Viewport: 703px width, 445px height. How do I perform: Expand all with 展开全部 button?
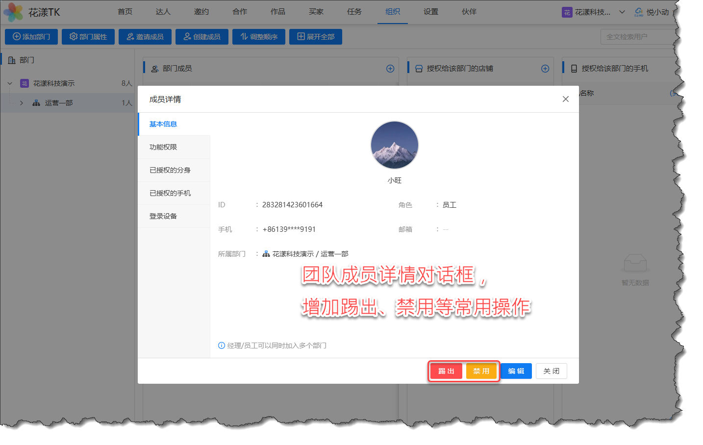(x=316, y=37)
